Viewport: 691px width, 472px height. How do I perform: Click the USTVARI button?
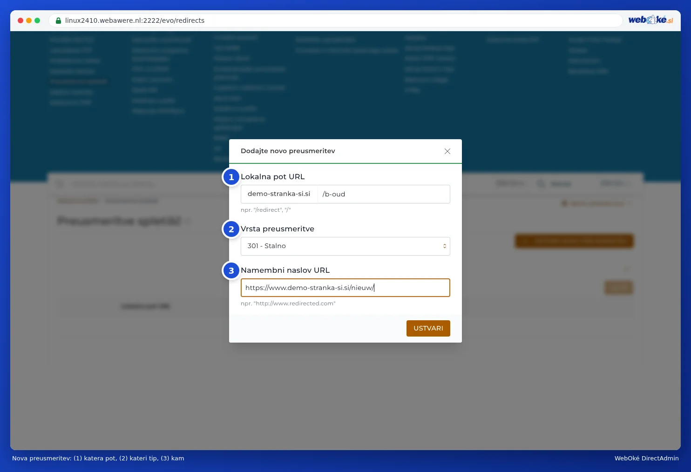(428, 328)
